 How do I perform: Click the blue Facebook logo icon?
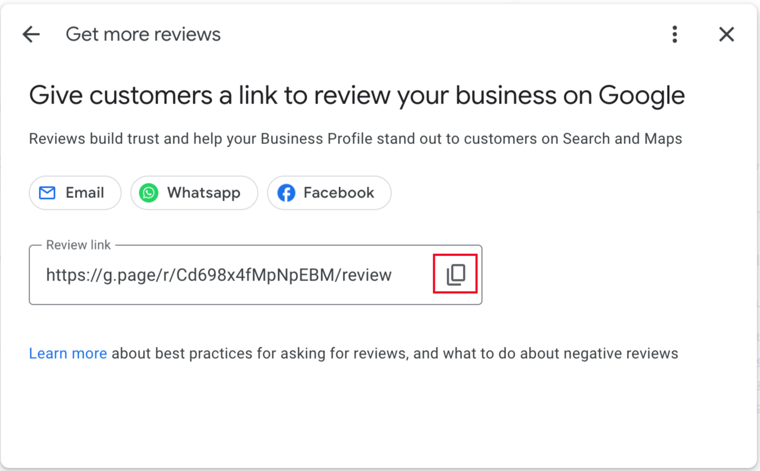286,193
